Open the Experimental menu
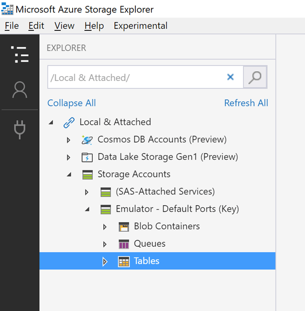The height and width of the screenshot is (311, 305). point(140,26)
